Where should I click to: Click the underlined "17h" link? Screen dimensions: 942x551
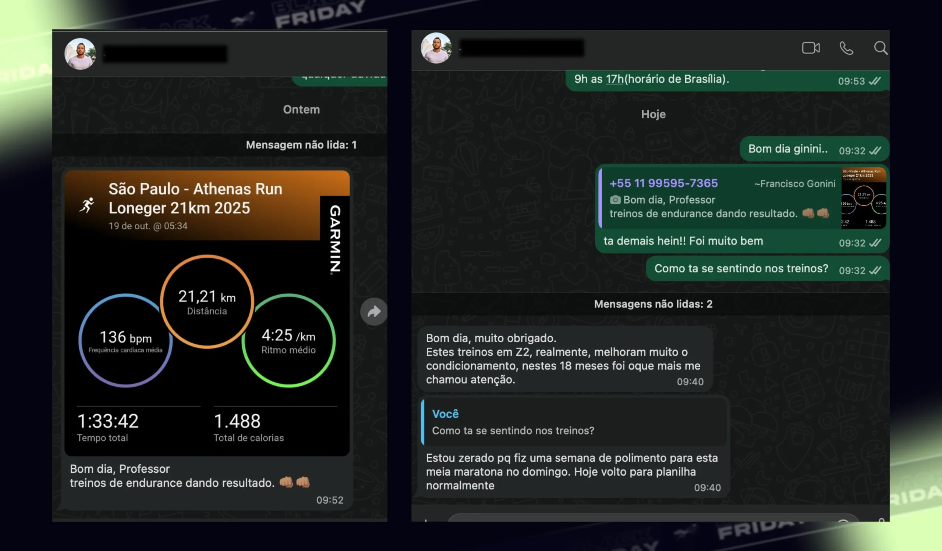pos(615,79)
